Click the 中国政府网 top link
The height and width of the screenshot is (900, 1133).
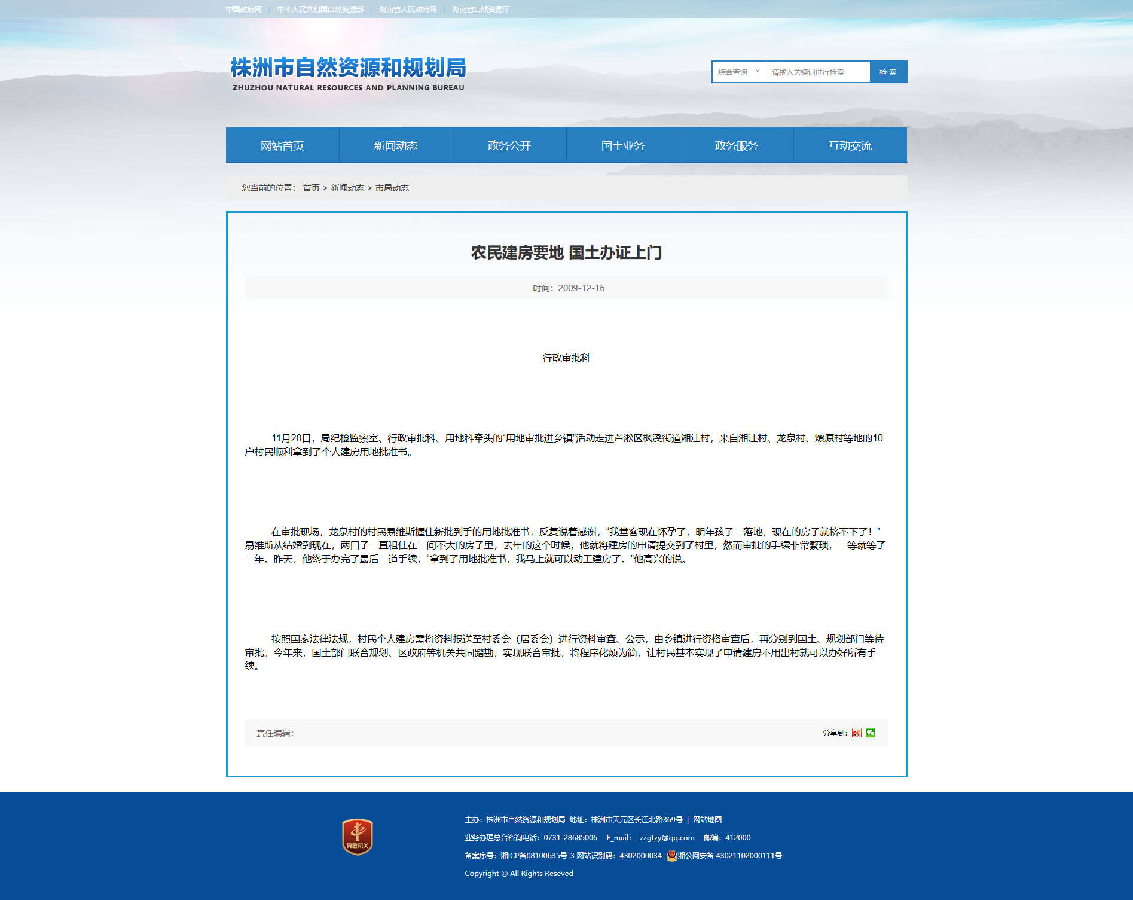coord(244,10)
